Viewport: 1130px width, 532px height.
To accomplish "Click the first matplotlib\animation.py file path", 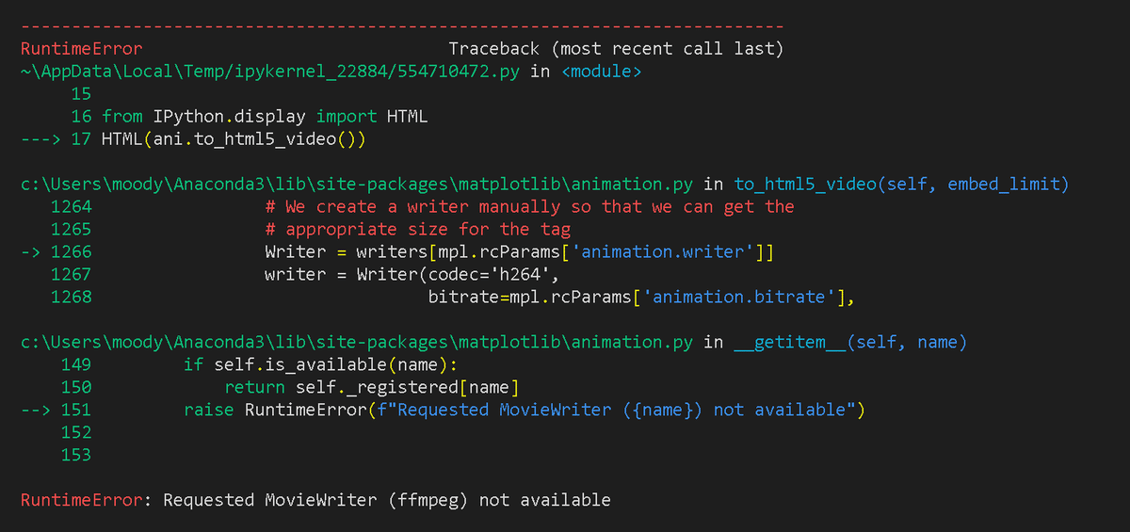I will pos(358,185).
